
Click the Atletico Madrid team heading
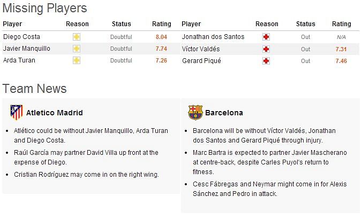point(55,113)
